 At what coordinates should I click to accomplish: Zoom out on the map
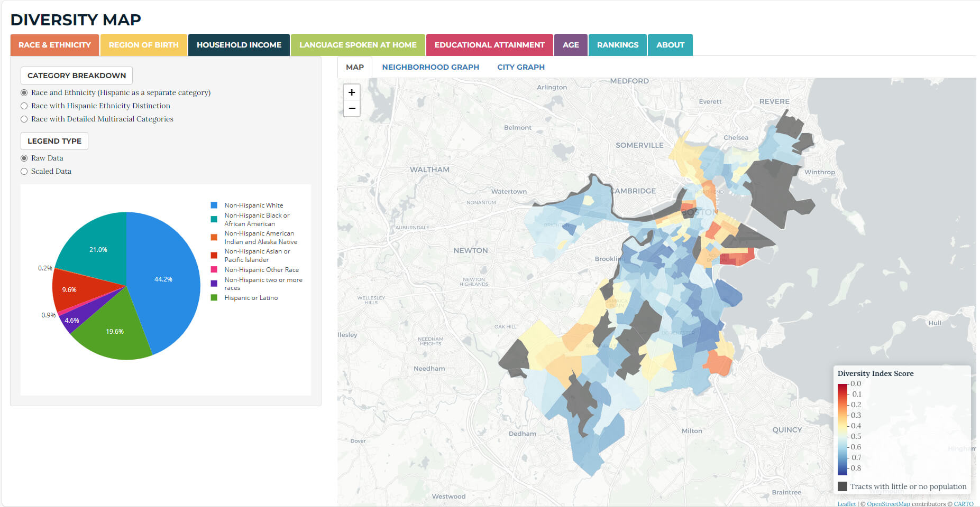click(352, 108)
